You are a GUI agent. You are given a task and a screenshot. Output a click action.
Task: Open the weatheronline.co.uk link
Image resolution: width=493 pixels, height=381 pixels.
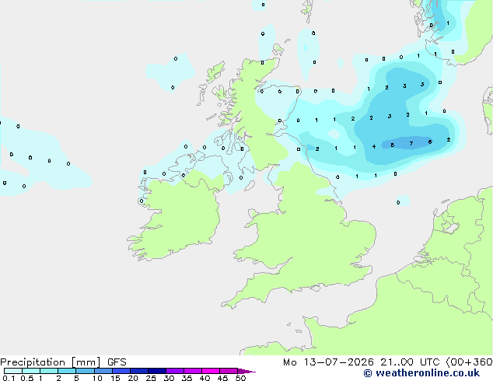click(421, 373)
